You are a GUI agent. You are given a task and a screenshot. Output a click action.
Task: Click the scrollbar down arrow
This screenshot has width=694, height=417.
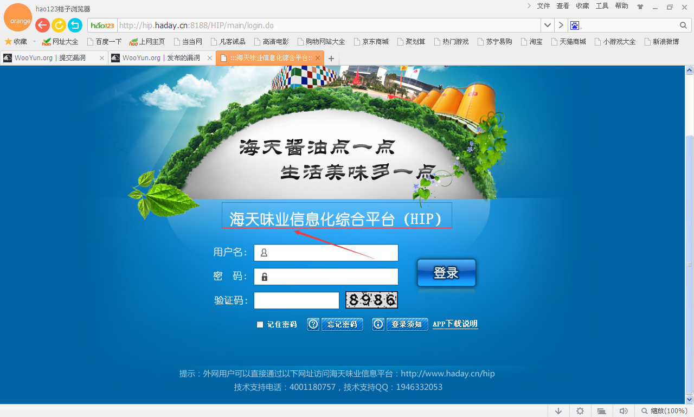[689, 399]
